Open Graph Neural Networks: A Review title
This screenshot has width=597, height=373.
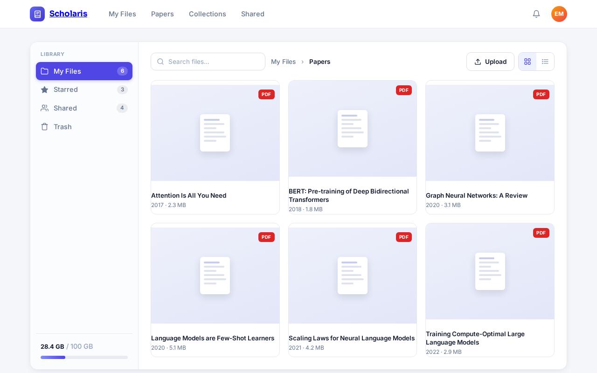(x=477, y=195)
